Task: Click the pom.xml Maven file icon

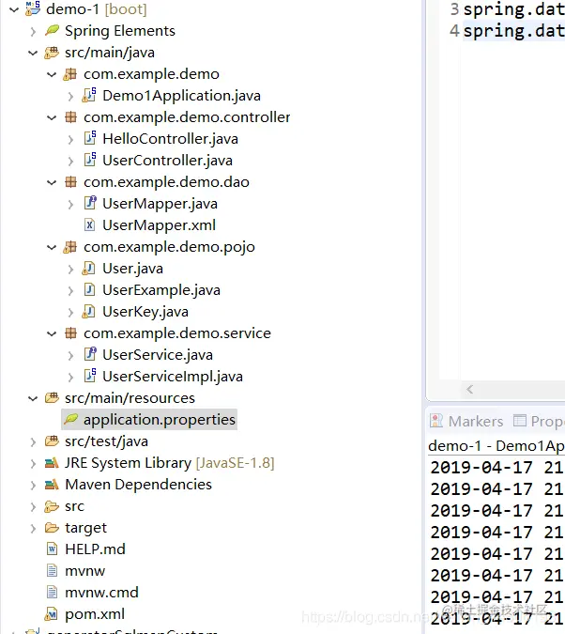Action: (x=51, y=613)
